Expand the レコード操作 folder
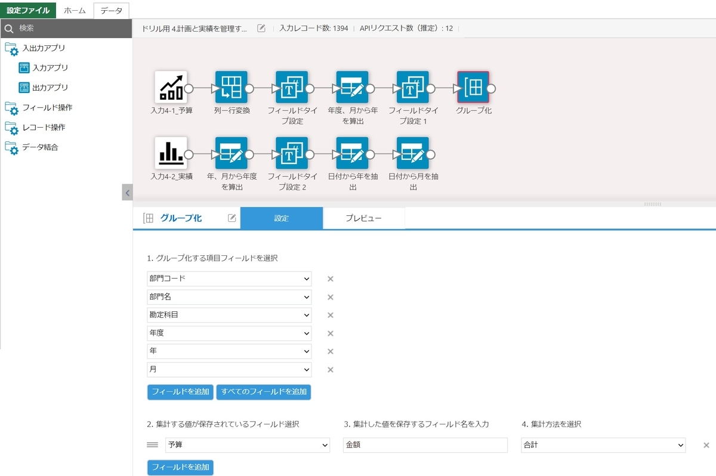This screenshot has height=476, width=716. pos(11,128)
